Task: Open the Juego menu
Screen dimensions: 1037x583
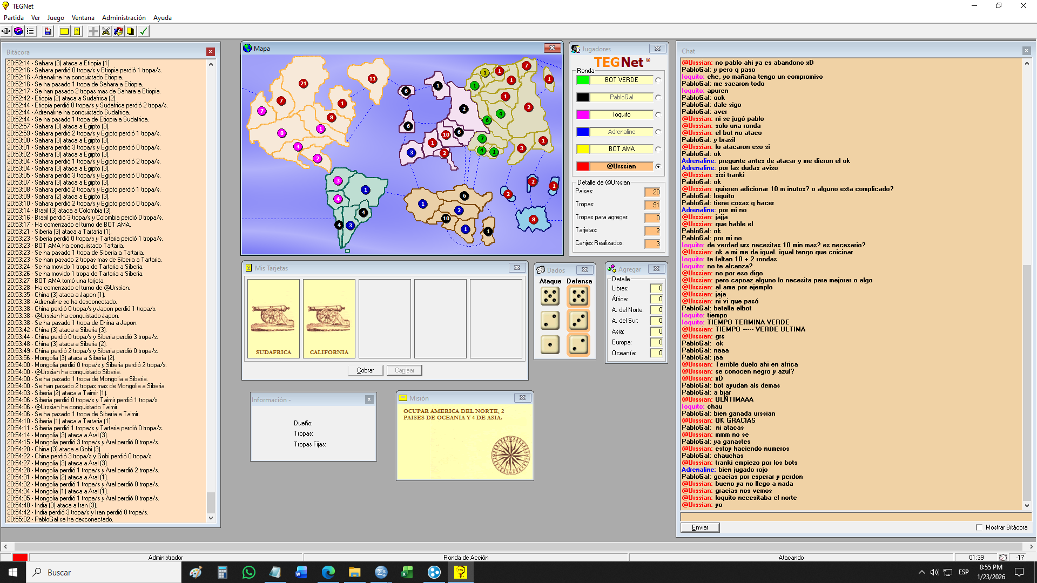Action: (x=55, y=18)
